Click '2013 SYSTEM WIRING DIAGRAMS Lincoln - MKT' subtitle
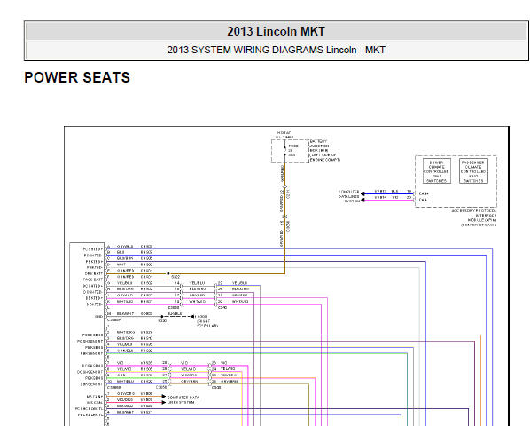This screenshot has height=426, width=530. 276,50
